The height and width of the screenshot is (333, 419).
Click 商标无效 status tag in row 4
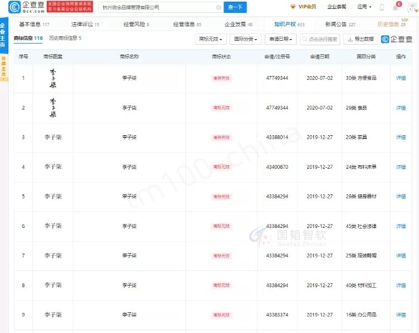[221, 167]
